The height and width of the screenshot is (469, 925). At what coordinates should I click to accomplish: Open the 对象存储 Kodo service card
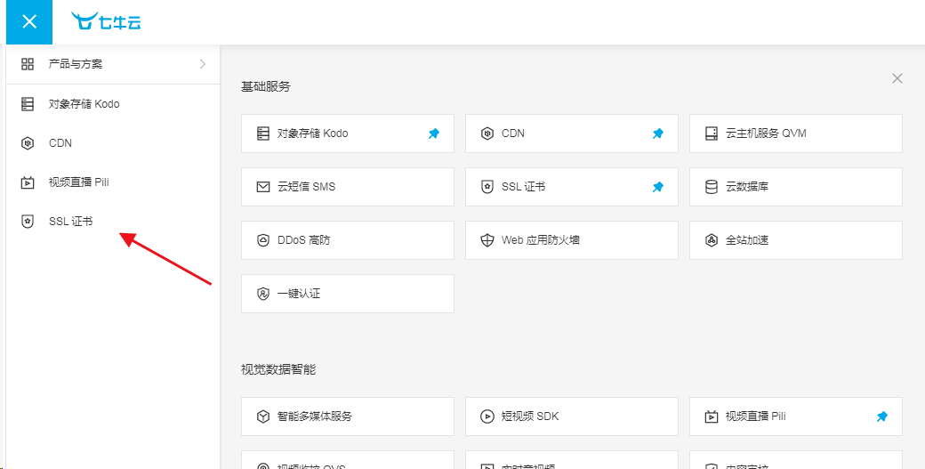tap(348, 133)
